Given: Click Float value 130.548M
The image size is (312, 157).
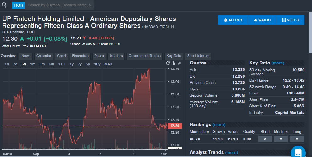Looking at the screenshot, I should click(x=295, y=93).
